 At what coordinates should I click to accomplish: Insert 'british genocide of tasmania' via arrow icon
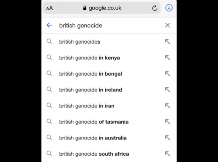point(168,122)
